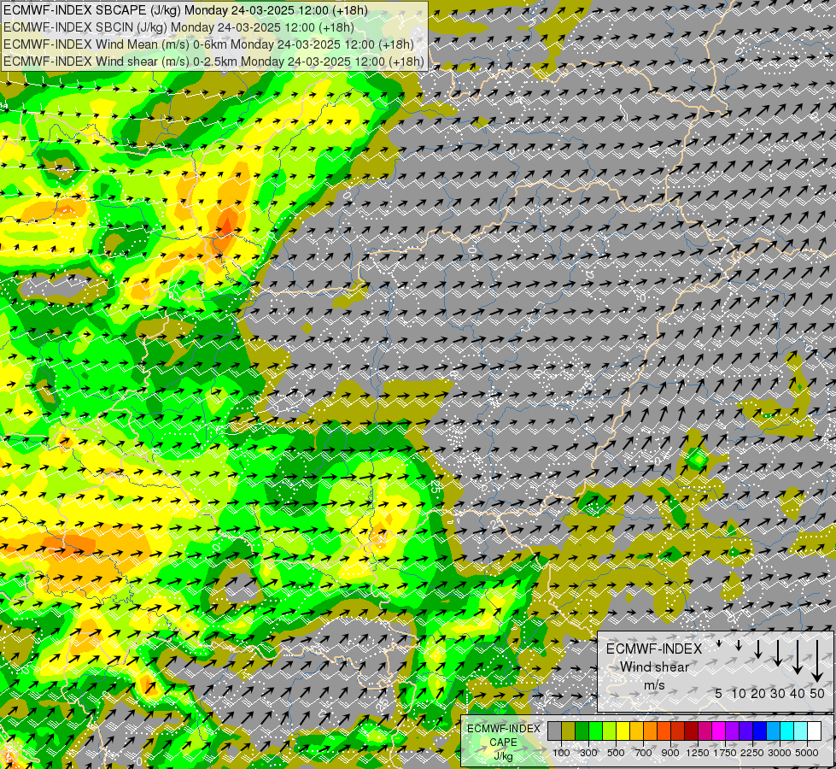Click the 5000 value in CAPE legend

807,753
